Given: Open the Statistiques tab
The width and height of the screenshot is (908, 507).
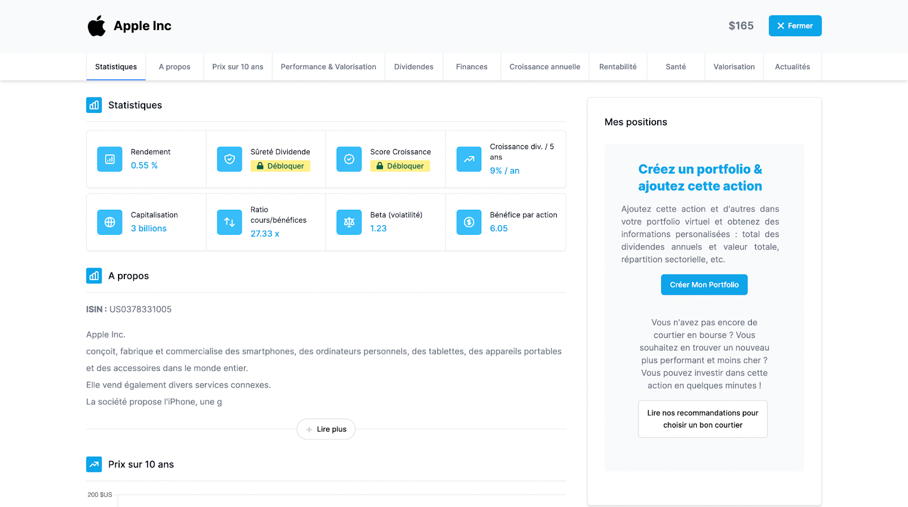Looking at the screenshot, I should (116, 67).
